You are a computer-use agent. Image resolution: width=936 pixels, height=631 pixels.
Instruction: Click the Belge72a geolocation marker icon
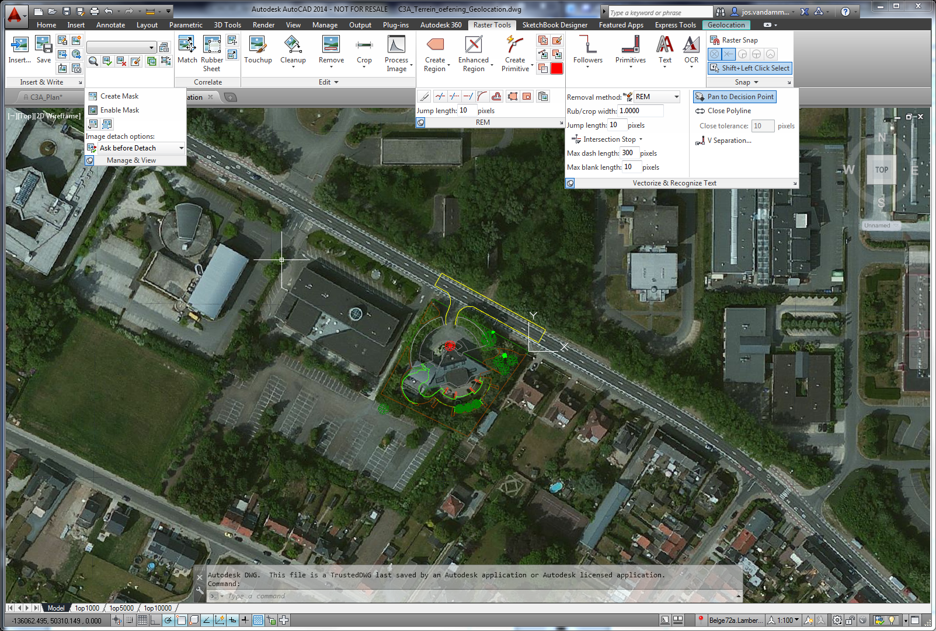pos(701,619)
